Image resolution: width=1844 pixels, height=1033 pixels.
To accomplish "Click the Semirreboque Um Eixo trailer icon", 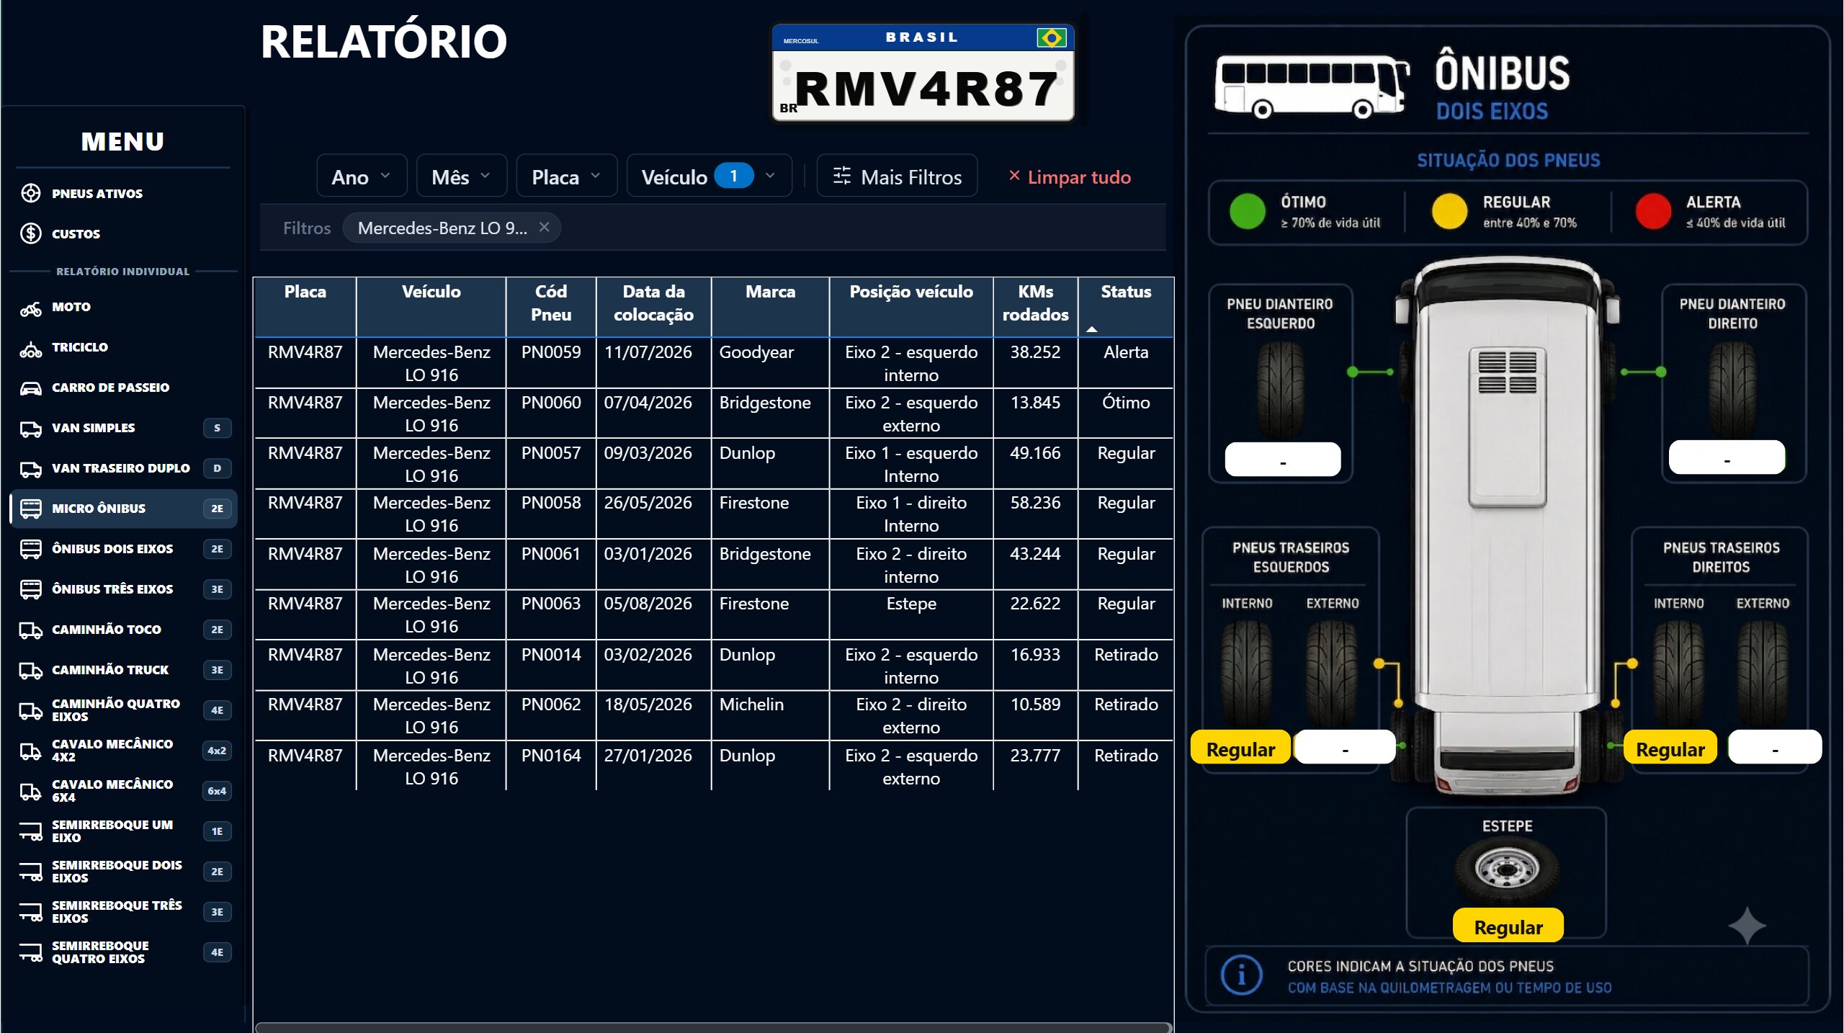I will [31, 831].
